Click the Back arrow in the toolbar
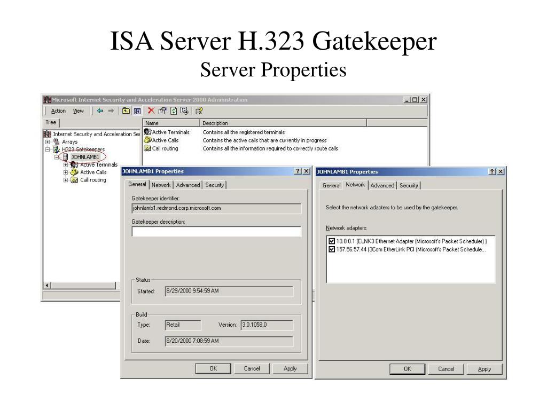The image size is (547, 410). click(x=100, y=111)
